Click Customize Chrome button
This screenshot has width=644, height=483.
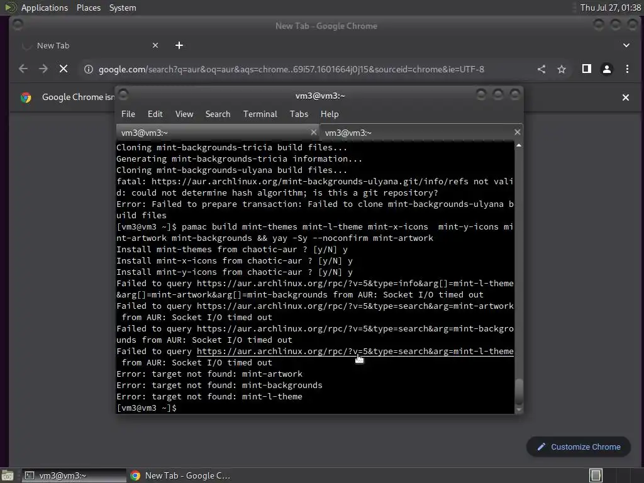click(x=579, y=447)
